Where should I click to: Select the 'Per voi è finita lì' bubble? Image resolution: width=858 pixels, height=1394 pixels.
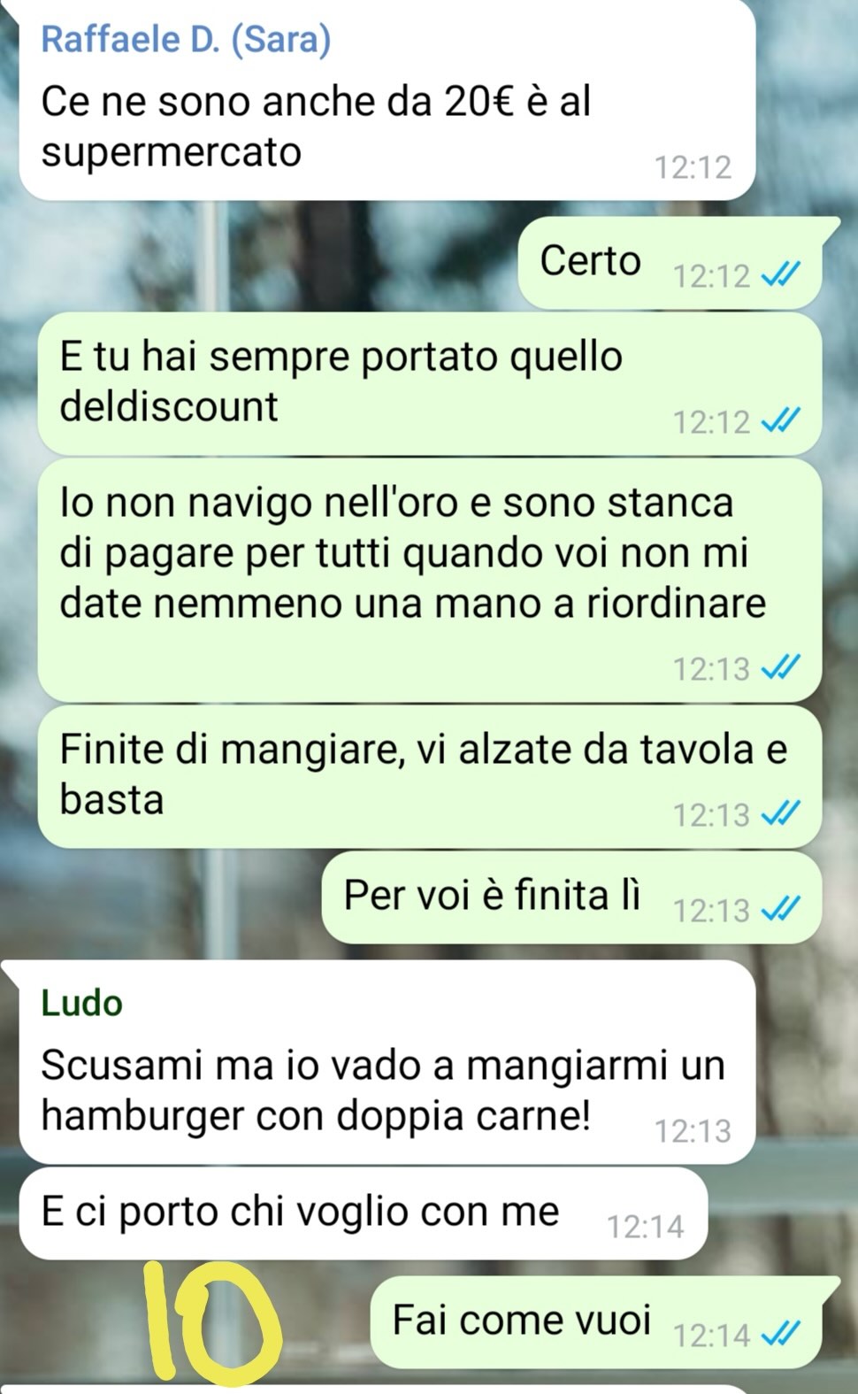coord(571,897)
